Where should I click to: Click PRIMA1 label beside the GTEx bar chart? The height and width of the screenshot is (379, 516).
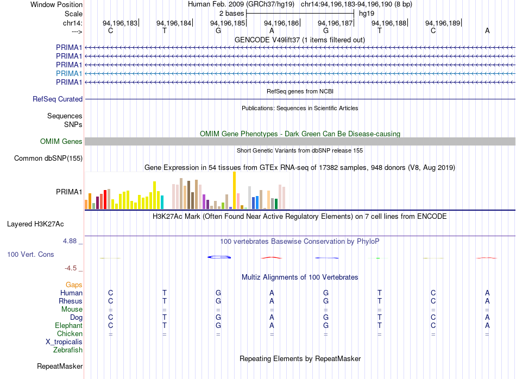[69, 192]
